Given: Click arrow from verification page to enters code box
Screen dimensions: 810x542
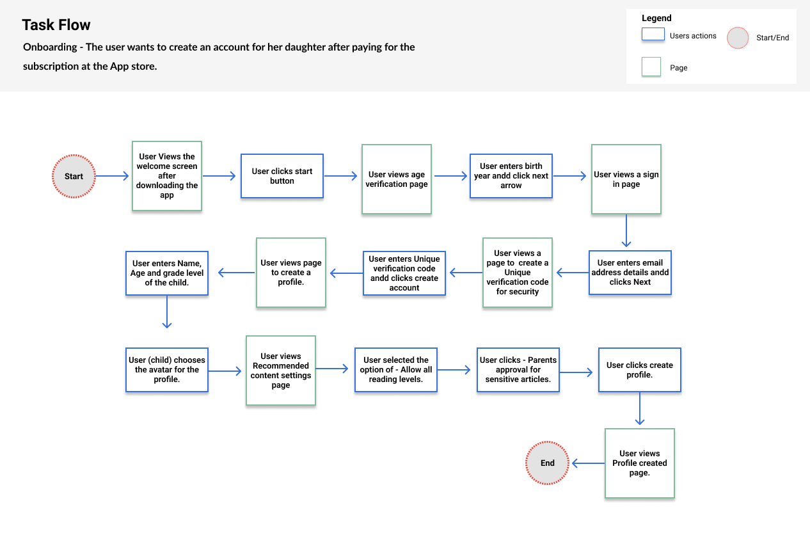Looking at the screenshot, I should click(465, 273).
